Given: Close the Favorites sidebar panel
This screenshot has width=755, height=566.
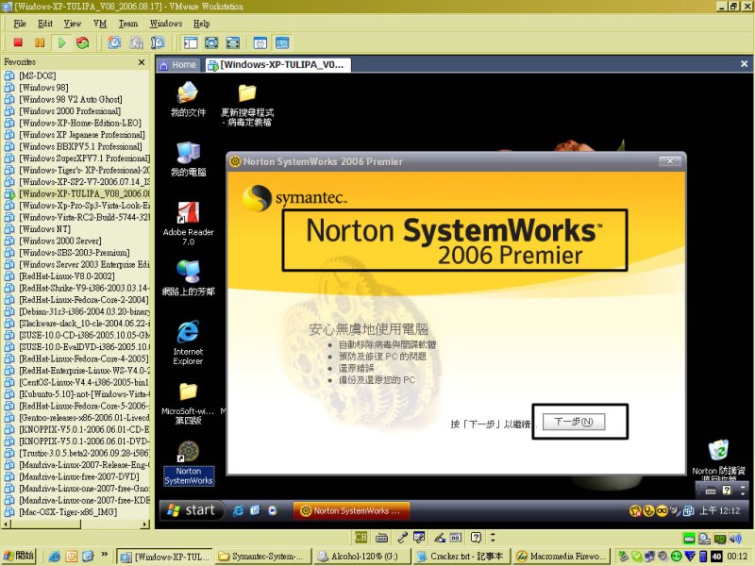Looking at the screenshot, I should [142, 62].
